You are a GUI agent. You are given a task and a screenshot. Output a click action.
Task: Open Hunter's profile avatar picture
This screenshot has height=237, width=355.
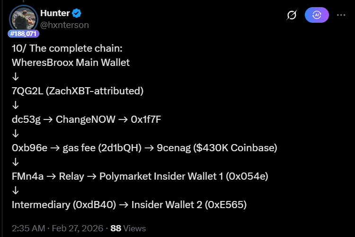pyautogui.click(x=23, y=19)
